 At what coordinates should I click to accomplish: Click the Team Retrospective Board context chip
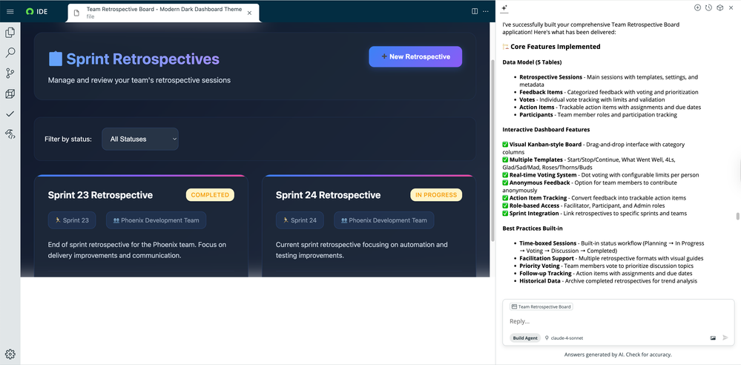541,307
